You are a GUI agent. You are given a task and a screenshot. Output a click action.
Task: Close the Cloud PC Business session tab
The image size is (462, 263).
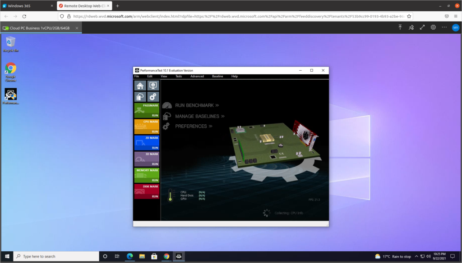click(77, 28)
